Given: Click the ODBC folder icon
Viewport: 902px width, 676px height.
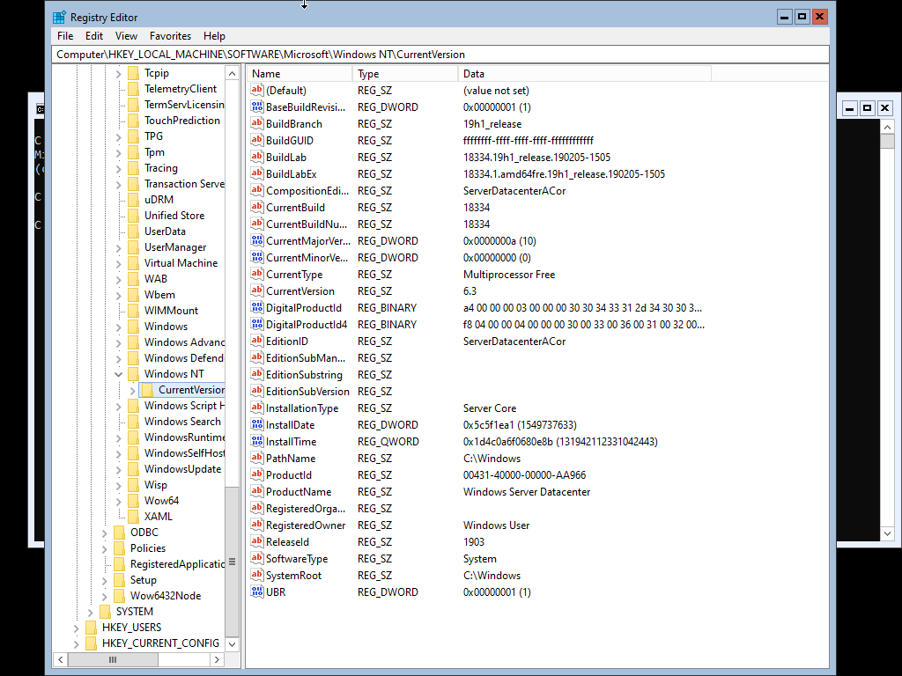Looking at the screenshot, I should [120, 533].
